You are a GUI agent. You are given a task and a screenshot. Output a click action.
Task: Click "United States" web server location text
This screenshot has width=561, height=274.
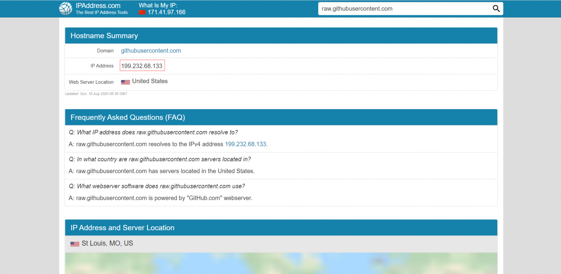click(x=150, y=82)
